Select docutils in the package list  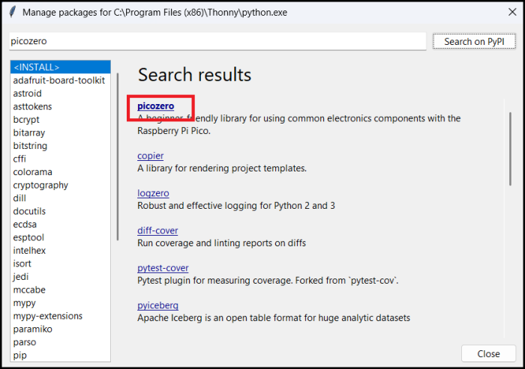(61, 211)
